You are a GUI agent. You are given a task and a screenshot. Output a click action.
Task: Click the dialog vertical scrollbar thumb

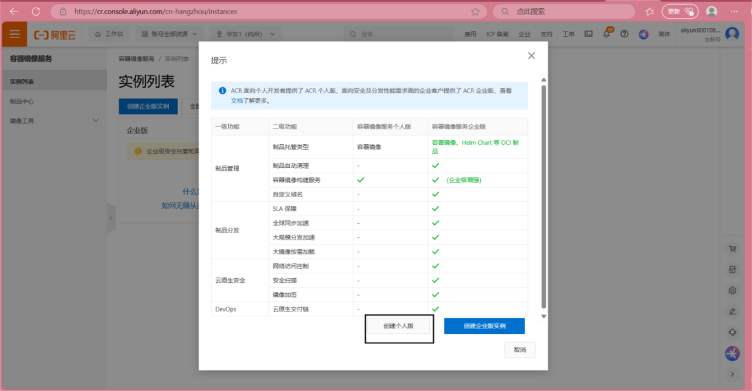coord(544,197)
